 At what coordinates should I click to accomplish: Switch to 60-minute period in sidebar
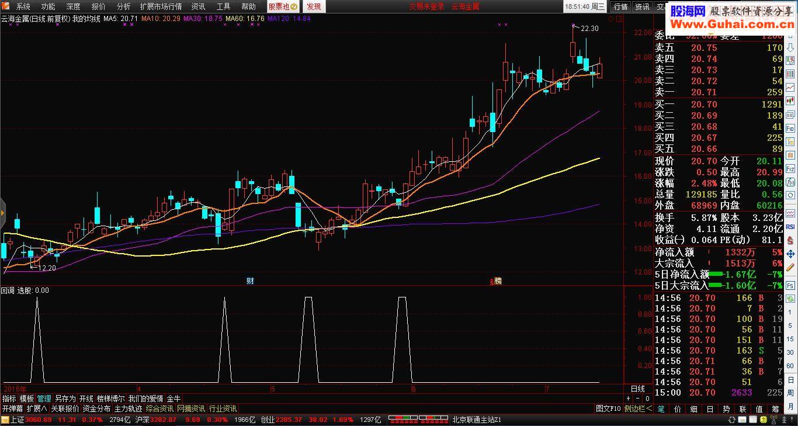click(x=790, y=366)
